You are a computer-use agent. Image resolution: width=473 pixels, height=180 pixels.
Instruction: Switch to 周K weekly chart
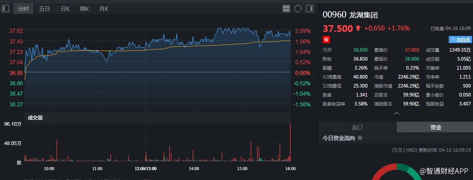click(x=84, y=9)
